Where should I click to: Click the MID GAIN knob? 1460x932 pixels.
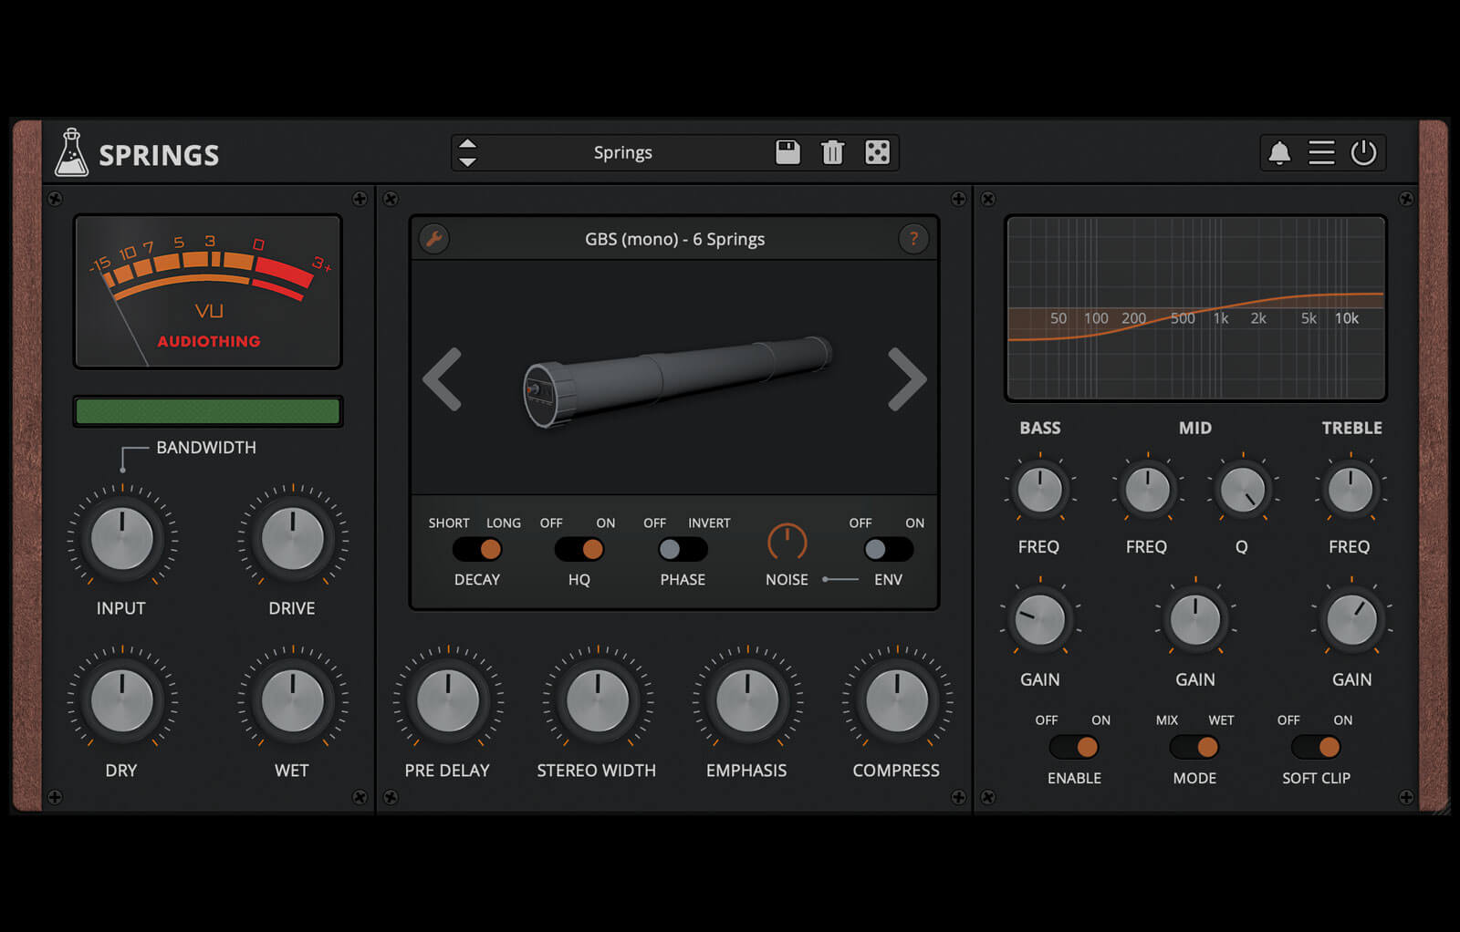point(1194,619)
